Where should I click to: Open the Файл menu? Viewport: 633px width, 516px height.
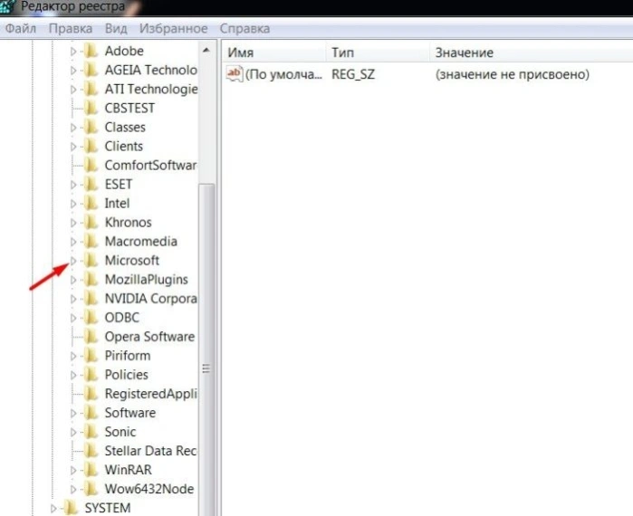coord(20,29)
